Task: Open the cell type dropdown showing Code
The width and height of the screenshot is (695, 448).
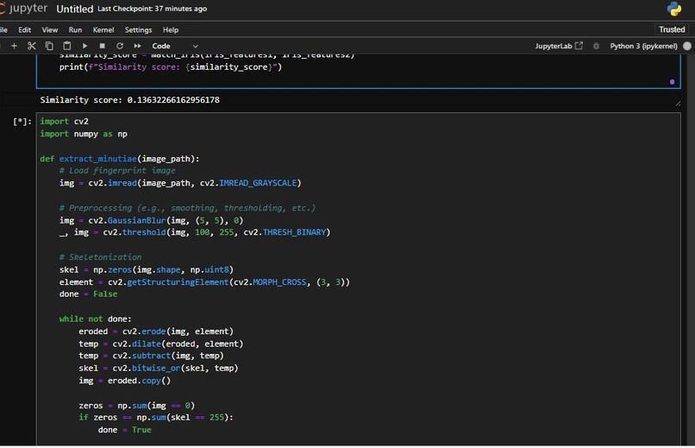Action: 175,46
